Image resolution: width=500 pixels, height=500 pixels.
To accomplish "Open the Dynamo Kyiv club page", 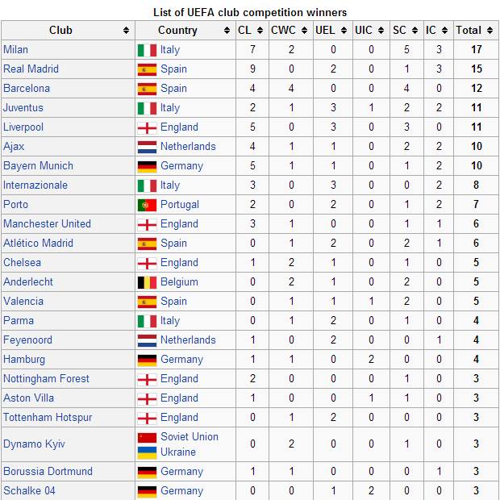I will pyautogui.click(x=34, y=444).
